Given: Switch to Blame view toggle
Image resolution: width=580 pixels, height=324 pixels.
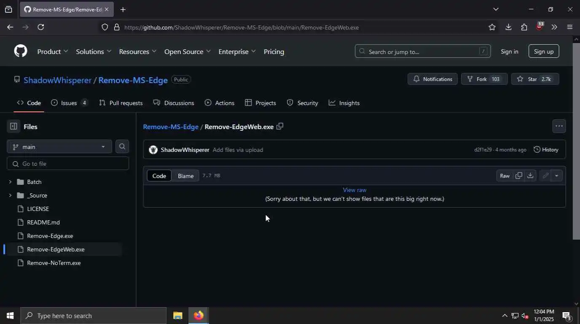Looking at the screenshot, I should [x=185, y=175].
